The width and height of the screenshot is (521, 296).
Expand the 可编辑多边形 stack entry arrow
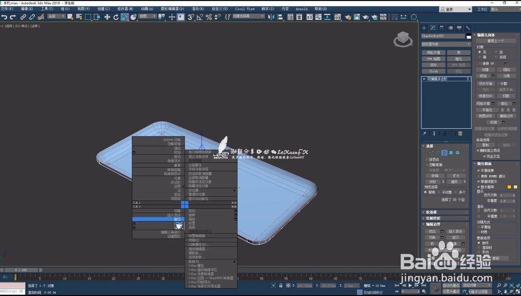click(x=424, y=79)
